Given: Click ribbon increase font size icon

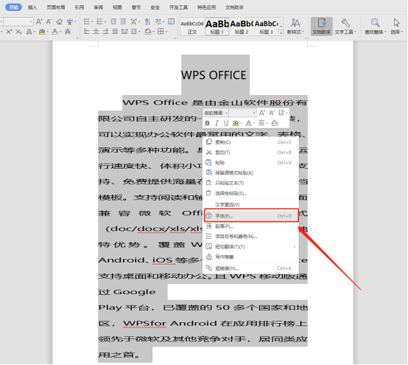Looking at the screenshot, I should [39, 21].
